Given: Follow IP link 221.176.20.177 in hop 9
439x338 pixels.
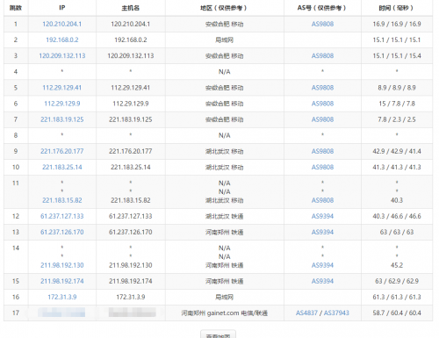Looking at the screenshot, I should click(x=62, y=151).
